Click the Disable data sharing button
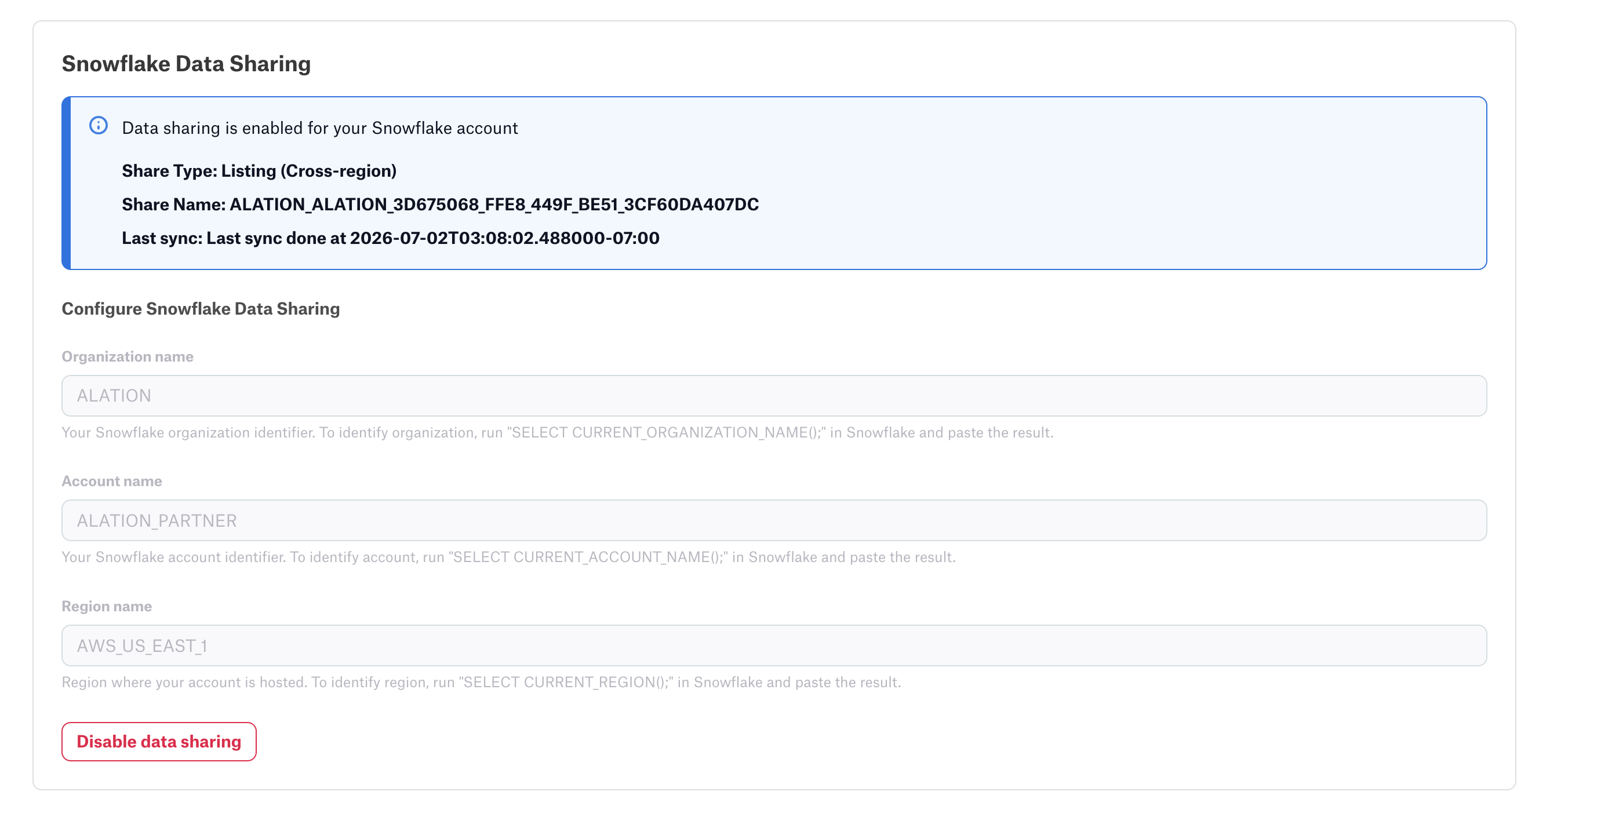This screenshot has height=817, width=1601. coord(158,741)
